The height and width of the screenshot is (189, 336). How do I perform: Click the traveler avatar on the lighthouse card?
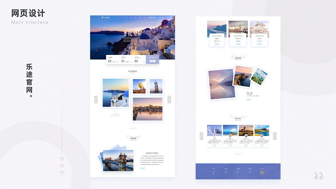coord(246,135)
